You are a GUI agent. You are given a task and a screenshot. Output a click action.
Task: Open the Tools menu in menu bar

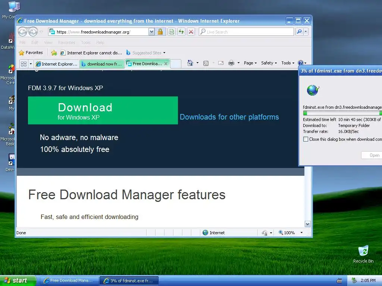(x=86, y=42)
